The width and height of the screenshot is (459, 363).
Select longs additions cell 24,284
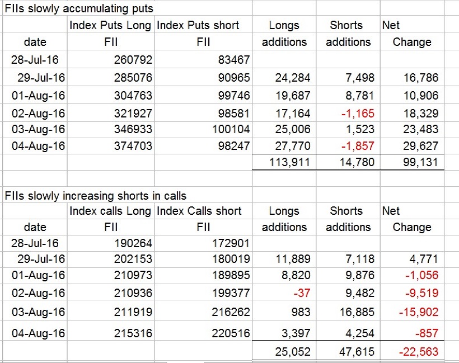tap(292, 78)
